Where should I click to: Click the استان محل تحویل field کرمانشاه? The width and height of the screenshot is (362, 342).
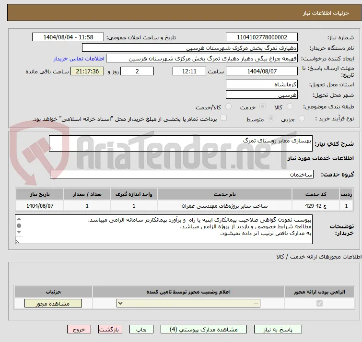pyautogui.click(x=262, y=84)
